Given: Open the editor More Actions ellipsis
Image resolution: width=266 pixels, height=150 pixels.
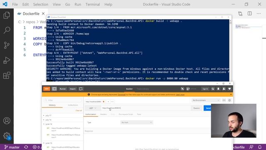Looking at the screenshot, I should [x=259, y=14].
